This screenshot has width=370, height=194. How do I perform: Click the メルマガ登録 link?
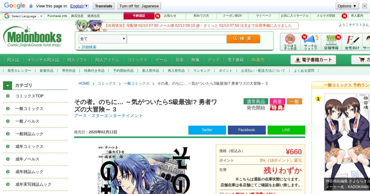click(326, 16)
